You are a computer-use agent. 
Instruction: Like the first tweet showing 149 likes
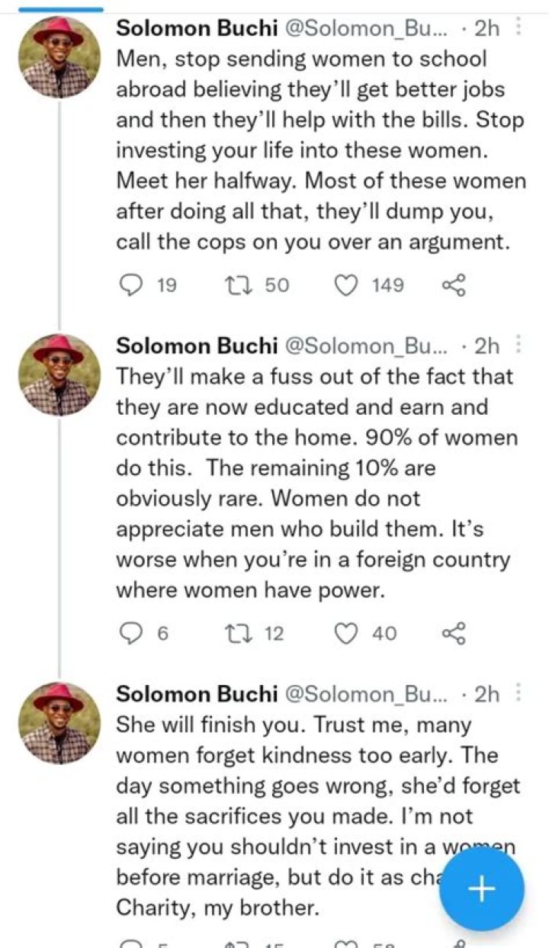click(x=348, y=285)
